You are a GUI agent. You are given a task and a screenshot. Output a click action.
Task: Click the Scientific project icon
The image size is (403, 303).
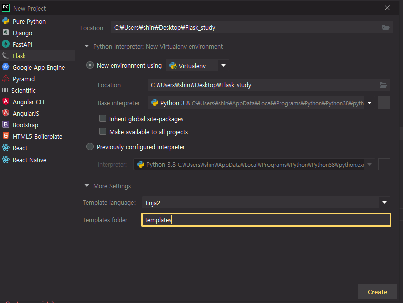point(5,90)
